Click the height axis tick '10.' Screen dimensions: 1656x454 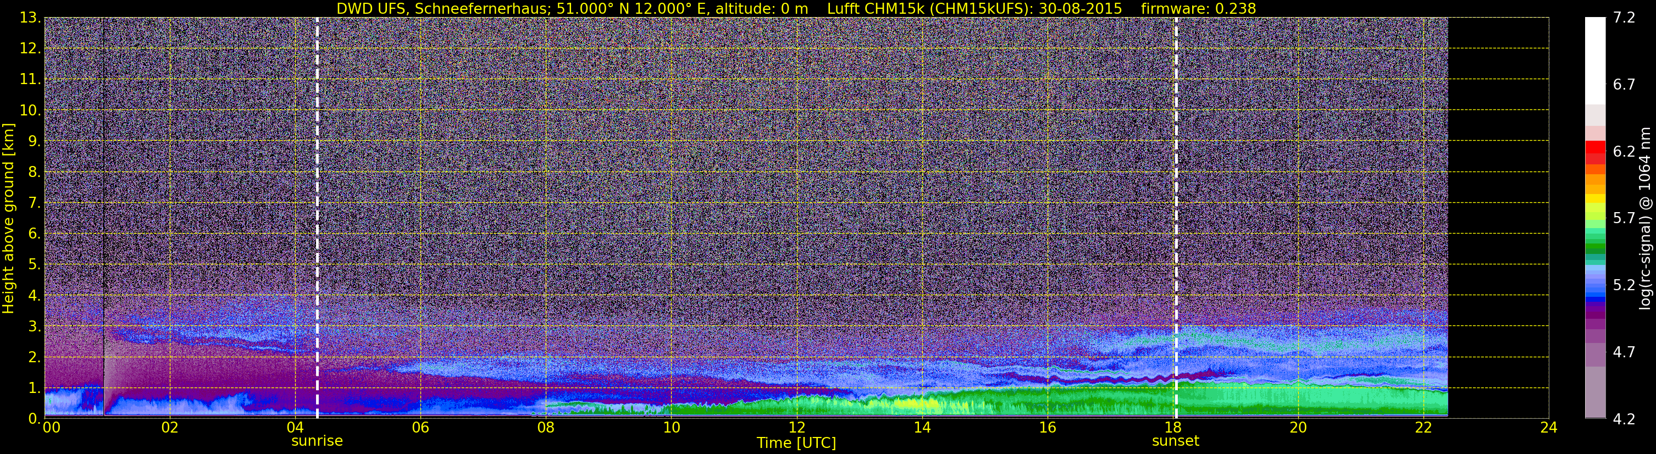coord(30,110)
